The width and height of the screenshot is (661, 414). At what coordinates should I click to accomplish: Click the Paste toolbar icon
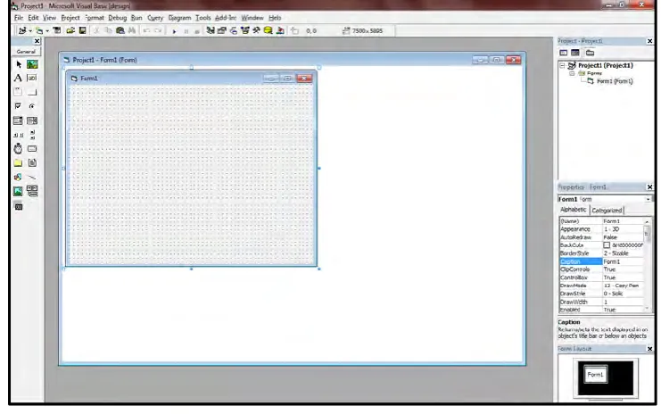120,30
